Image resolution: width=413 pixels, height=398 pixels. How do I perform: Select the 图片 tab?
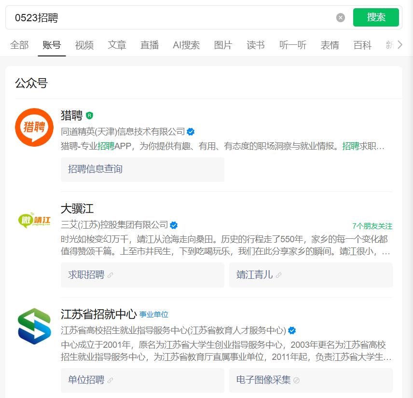pos(223,45)
